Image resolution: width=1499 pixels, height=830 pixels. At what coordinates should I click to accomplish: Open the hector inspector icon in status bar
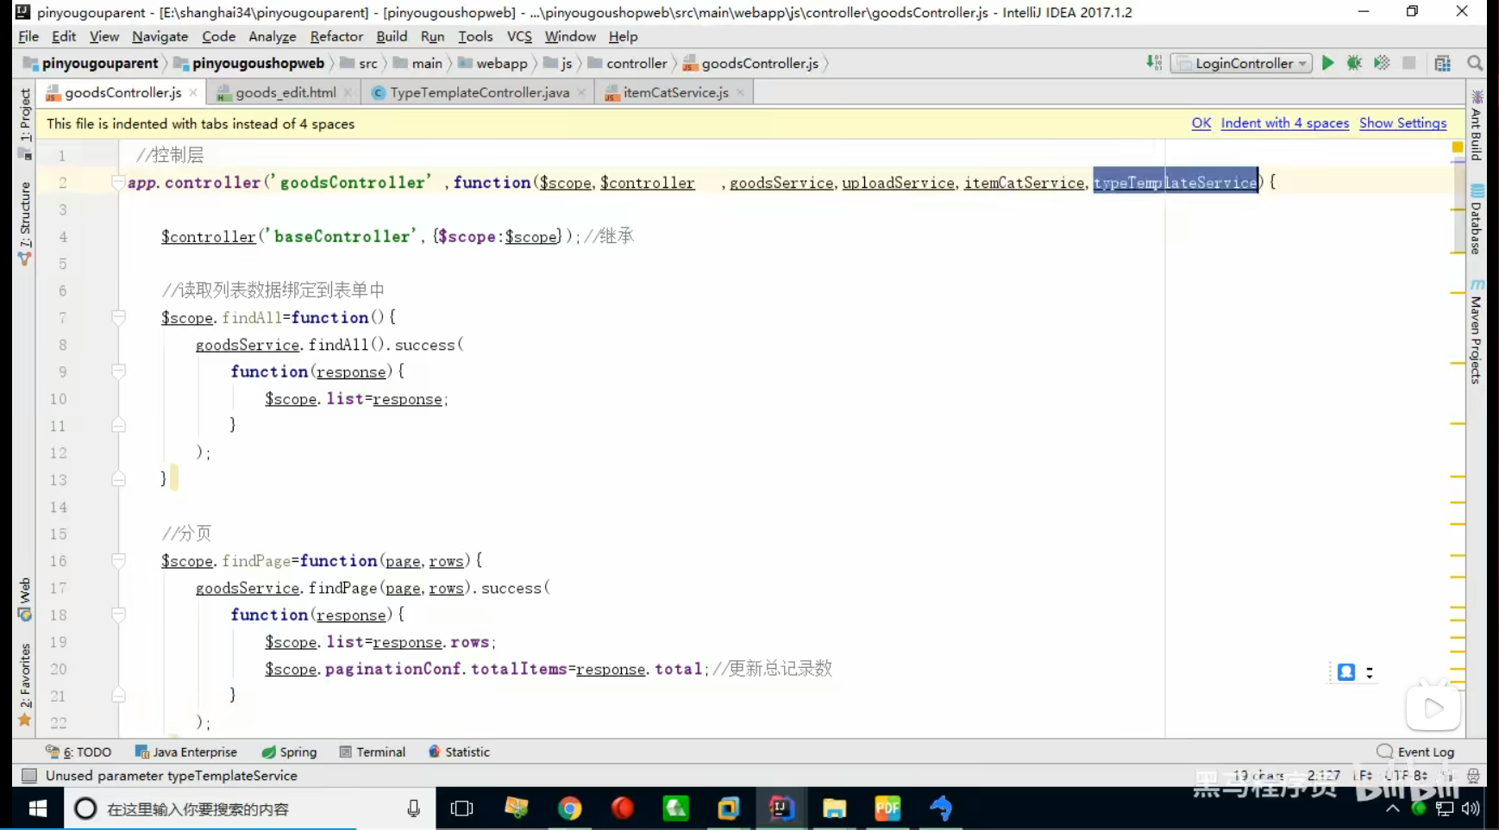pyautogui.click(x=1473, y=776)
